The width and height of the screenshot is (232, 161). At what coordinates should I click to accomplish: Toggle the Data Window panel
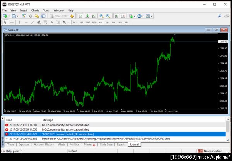click(x=31, y=16)
